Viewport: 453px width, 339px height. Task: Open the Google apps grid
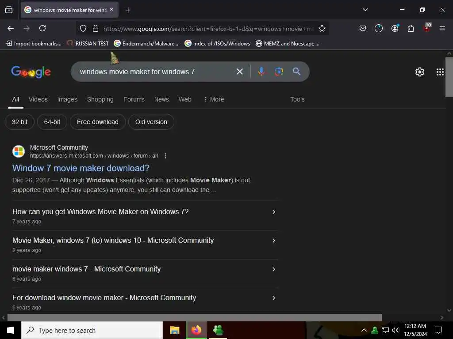point(440,72)
